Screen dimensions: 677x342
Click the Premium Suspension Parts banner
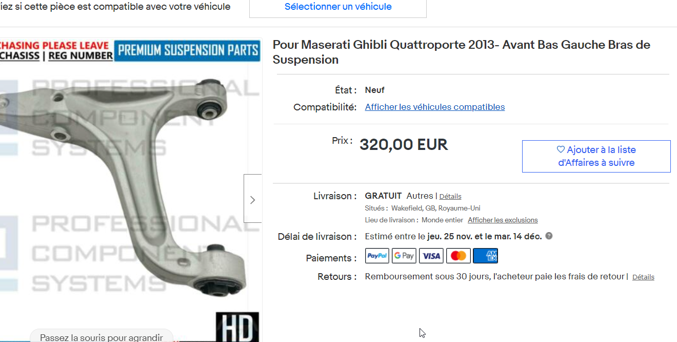tap(187, 51)
